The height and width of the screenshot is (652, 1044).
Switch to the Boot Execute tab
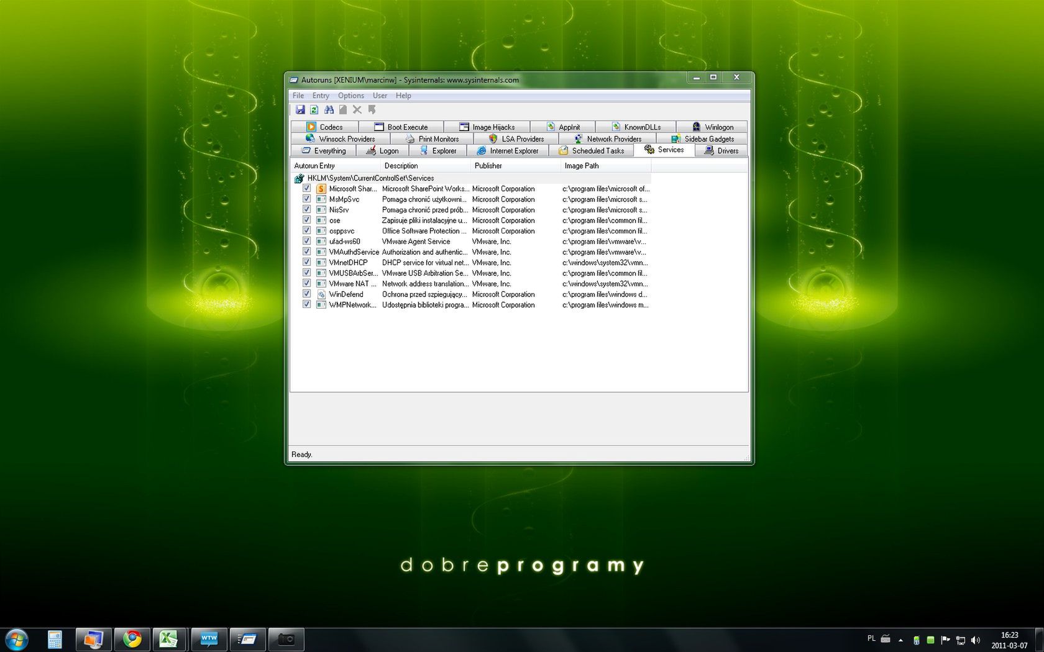pyautogui.click(x=401, y=127)
